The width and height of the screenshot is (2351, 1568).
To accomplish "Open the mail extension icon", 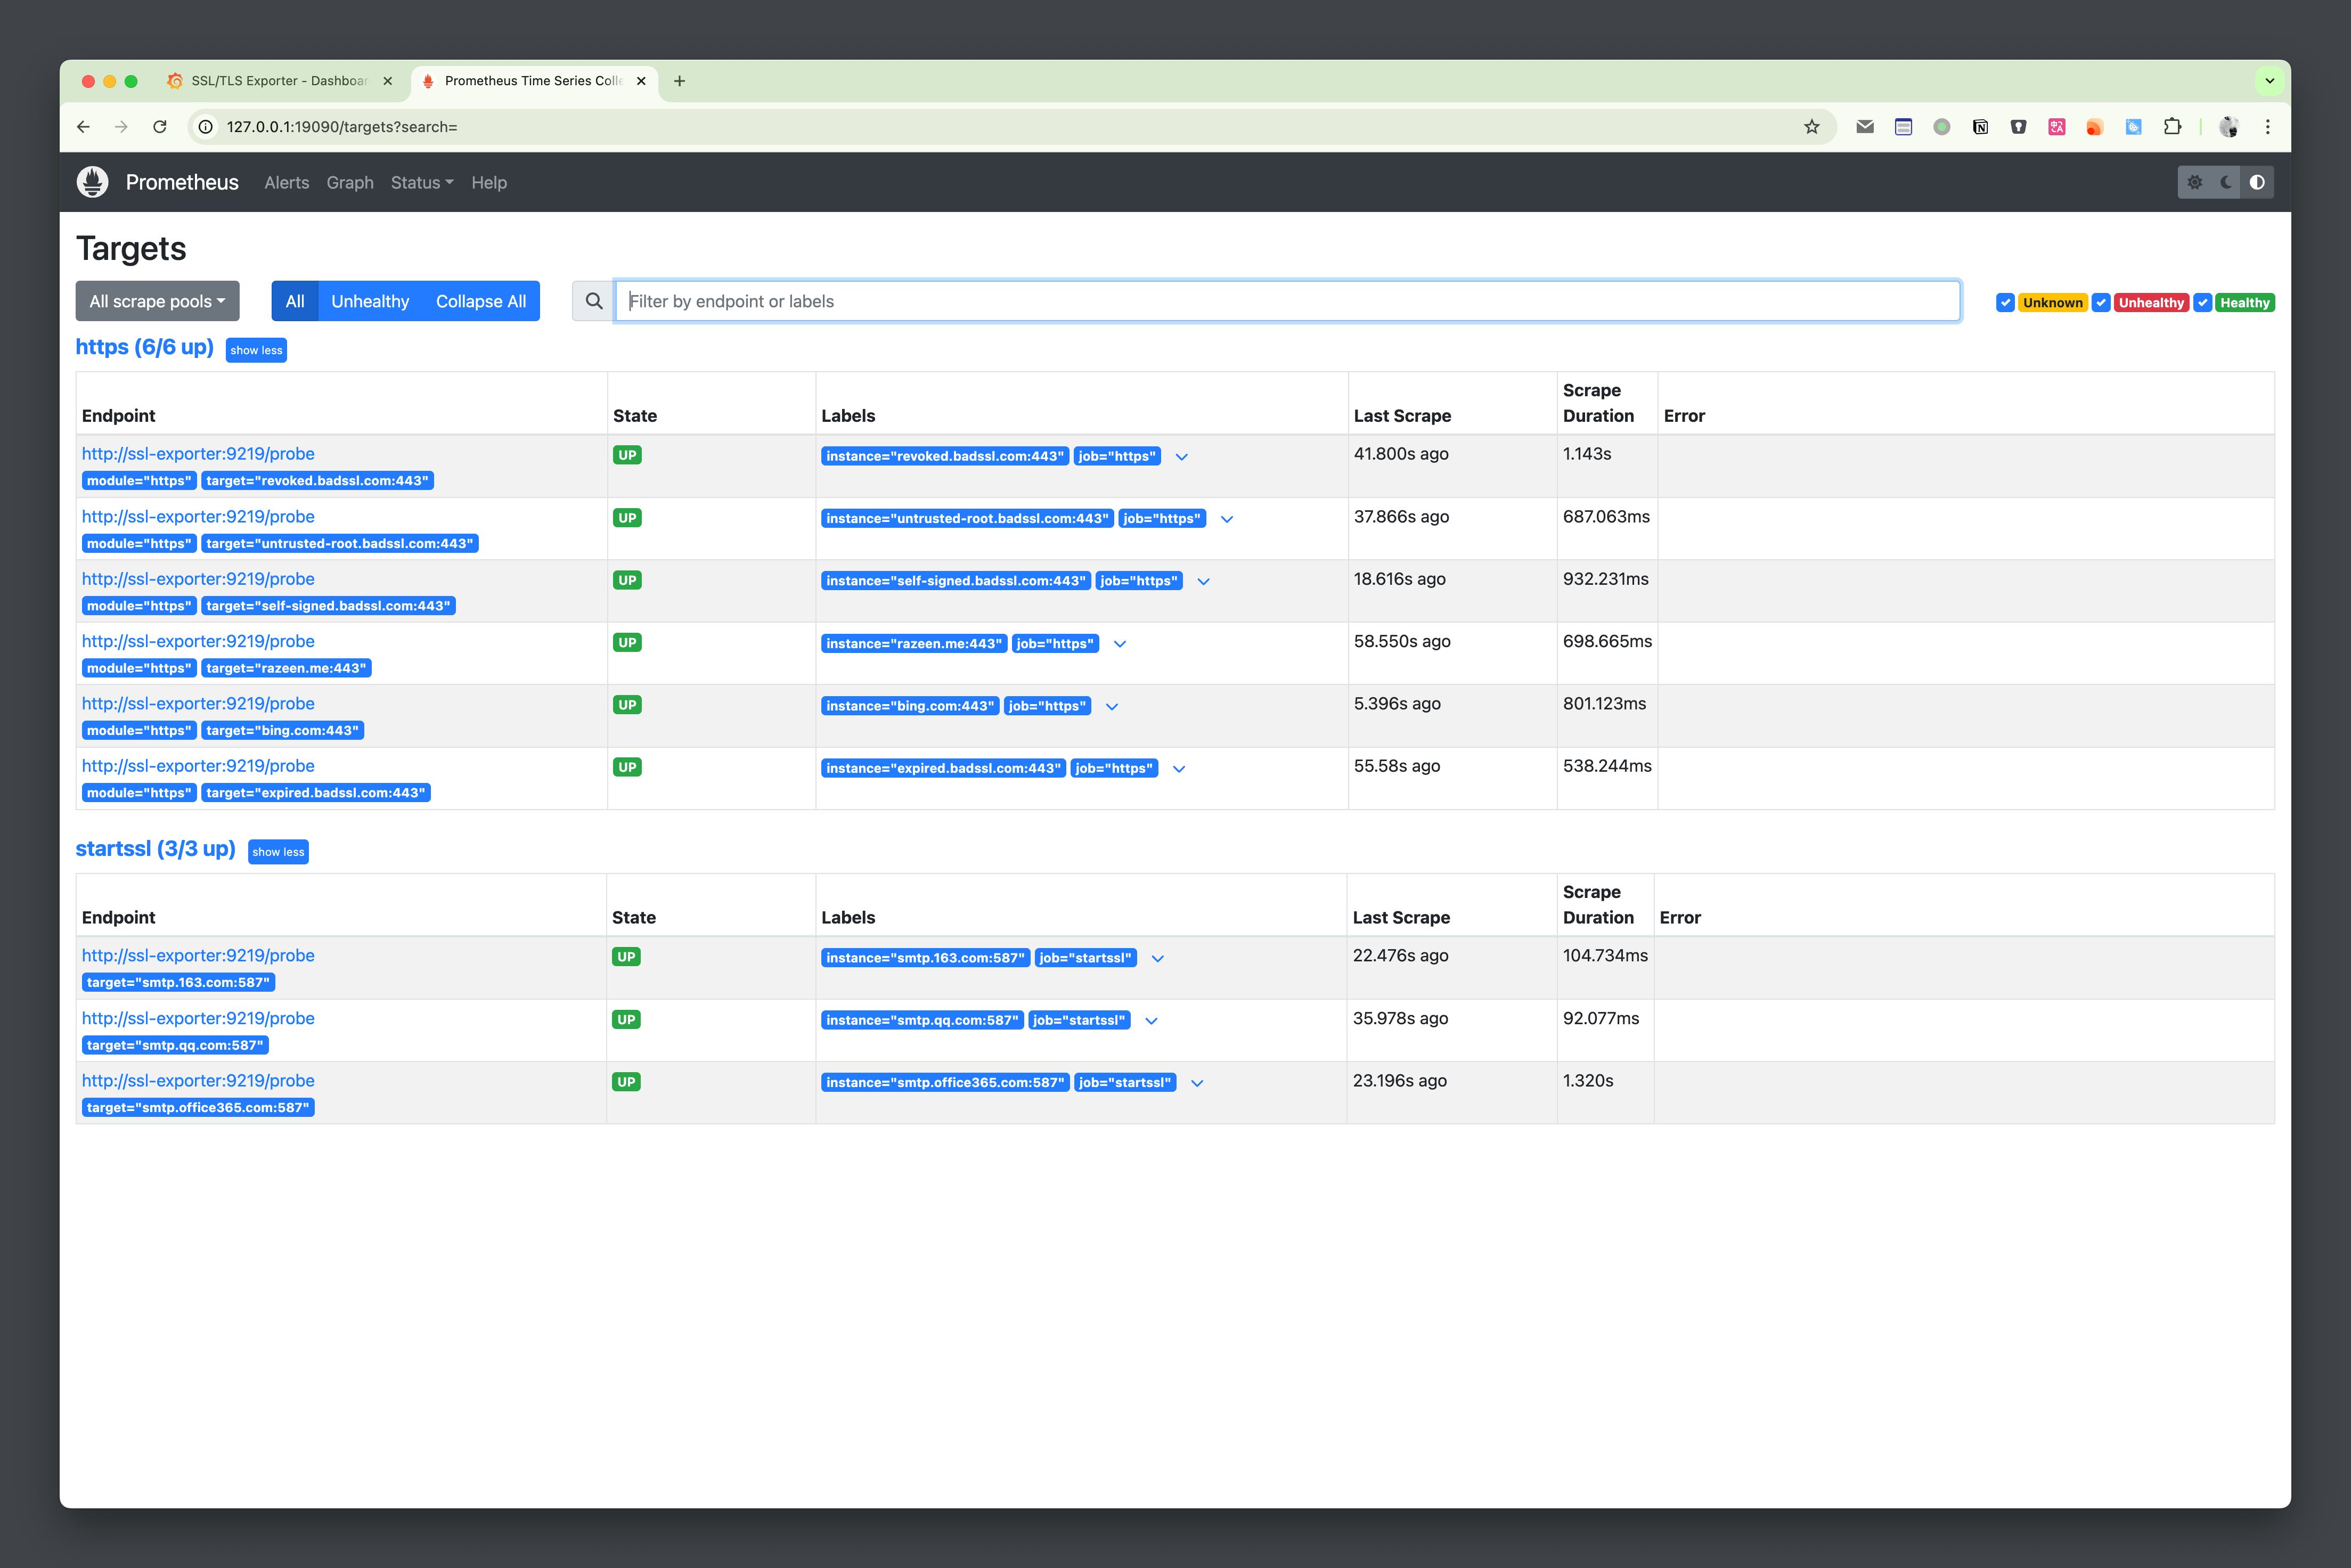I will pos(1865,127).
